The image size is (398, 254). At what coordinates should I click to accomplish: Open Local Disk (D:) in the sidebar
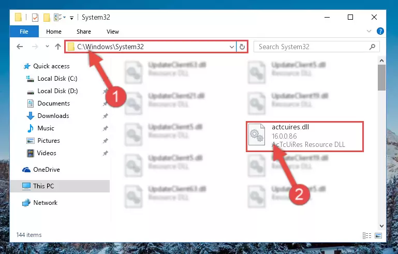pos(57,91)
